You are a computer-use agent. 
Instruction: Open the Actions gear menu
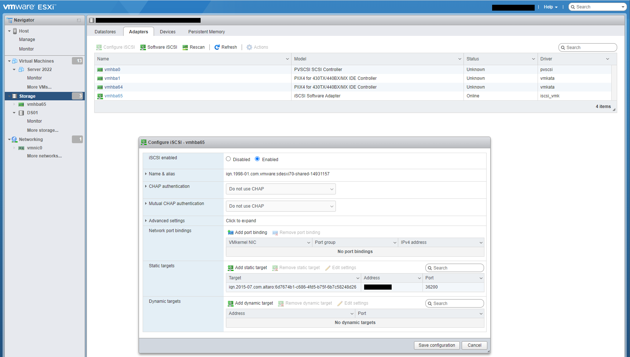click(x=257, y=47)
